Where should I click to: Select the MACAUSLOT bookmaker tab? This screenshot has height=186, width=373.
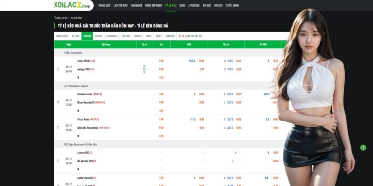62,36
